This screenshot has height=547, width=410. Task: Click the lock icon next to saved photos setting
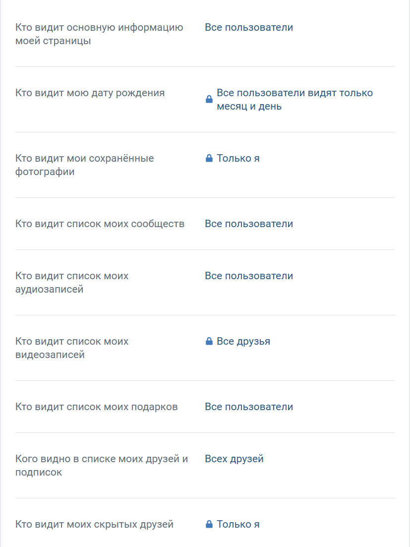[209, 159]
